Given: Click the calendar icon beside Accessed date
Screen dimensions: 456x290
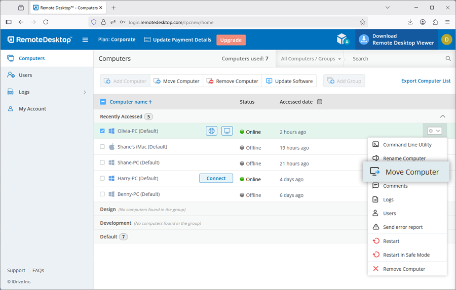Looking at the screenshot, I should (x=320, y=102).
